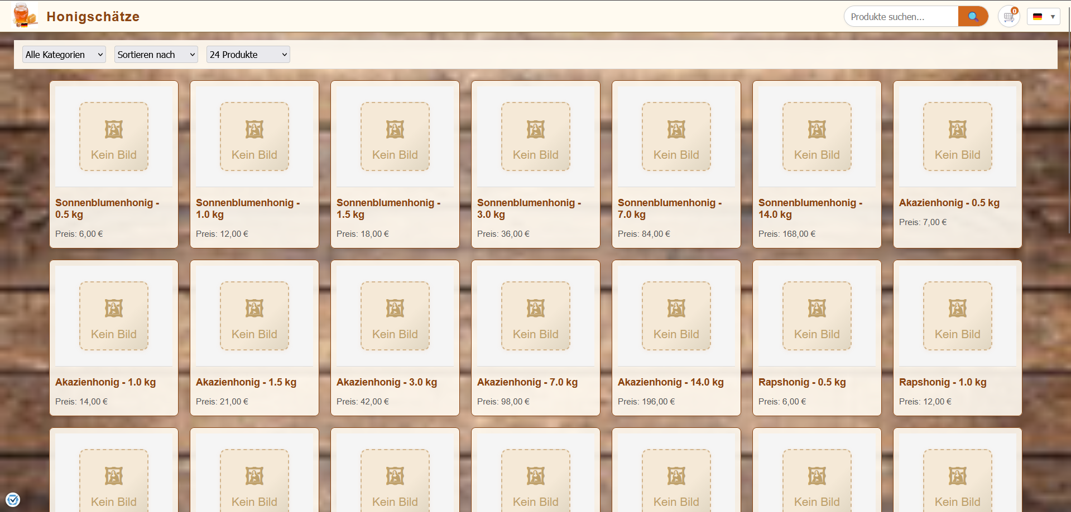The height and width of the screenshot is (512, 1071).
Task: Click the Honigschätze site title
Action: coord(93,16)
